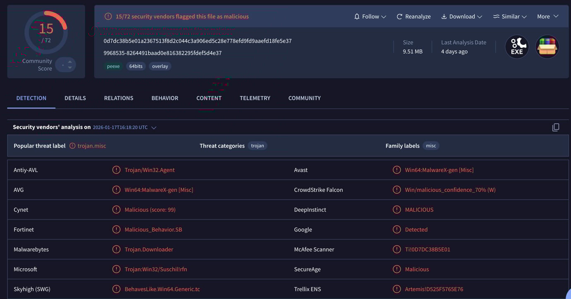Expand the Download options chevron
Image resolution: width=571 pixels, height=299 pixels.
tap(480, 16)
